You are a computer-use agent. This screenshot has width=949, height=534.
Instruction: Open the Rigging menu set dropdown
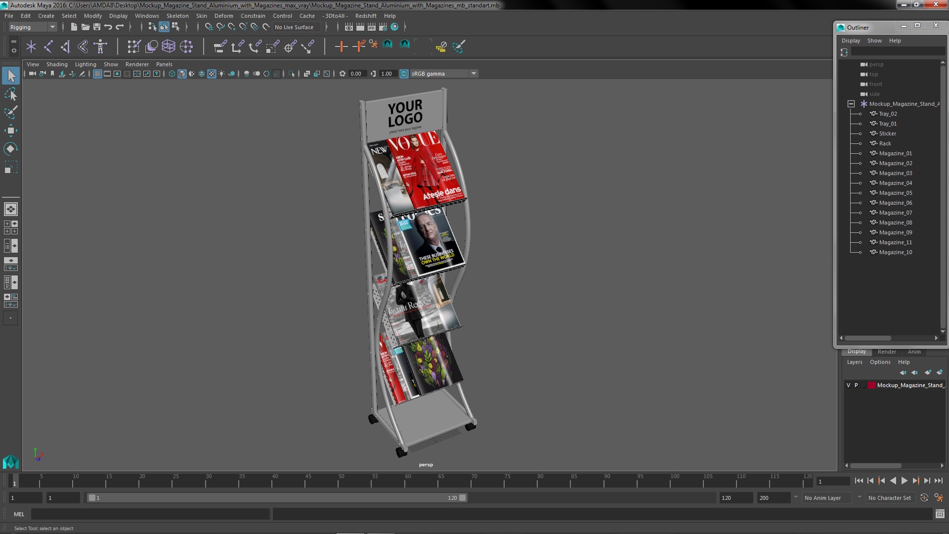33,27
